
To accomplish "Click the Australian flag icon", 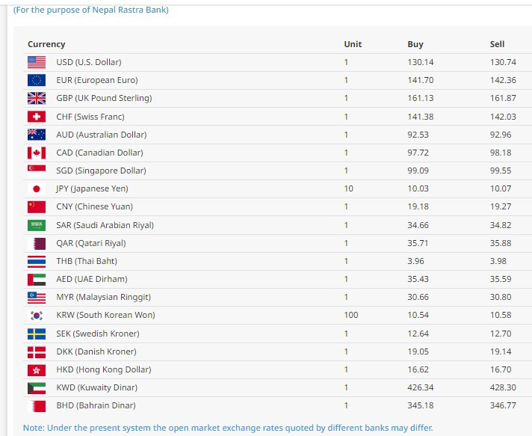I will 37,135.
